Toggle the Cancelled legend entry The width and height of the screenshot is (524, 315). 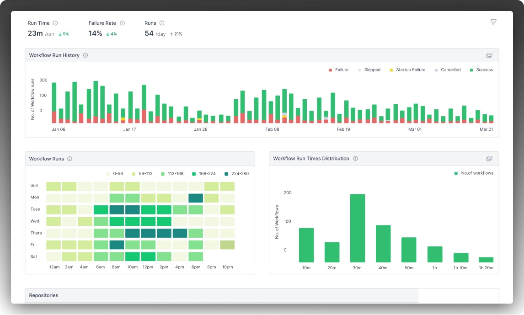448,70
